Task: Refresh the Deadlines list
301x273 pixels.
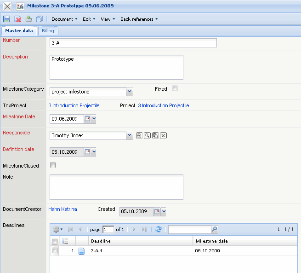Action: click(159, 229)
